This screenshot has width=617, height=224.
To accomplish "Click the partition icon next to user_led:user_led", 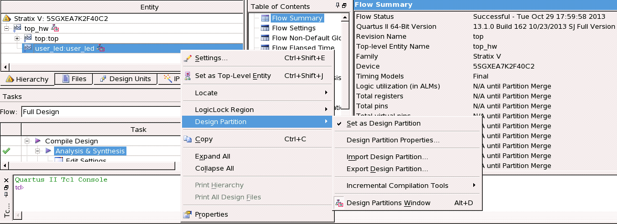I will 101,49.
